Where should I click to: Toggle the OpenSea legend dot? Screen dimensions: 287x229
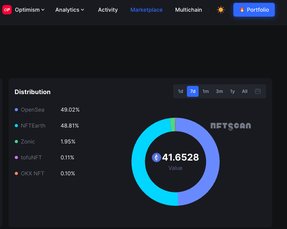coord(16,110)
